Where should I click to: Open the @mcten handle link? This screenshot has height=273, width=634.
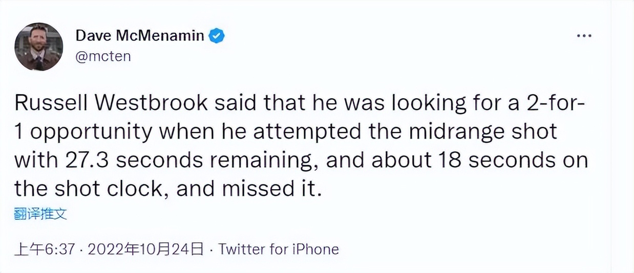pyautogui.click(x=103, y=56)
